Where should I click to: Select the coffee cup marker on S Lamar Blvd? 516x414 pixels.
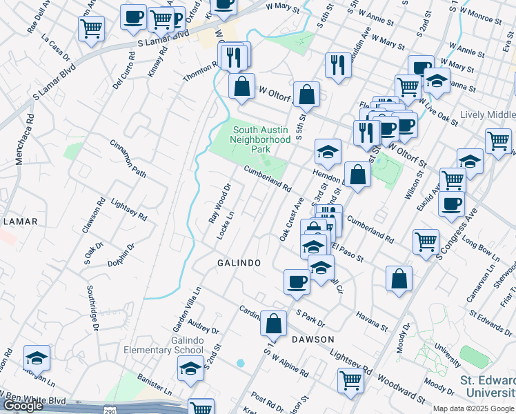tap(133, 17)
